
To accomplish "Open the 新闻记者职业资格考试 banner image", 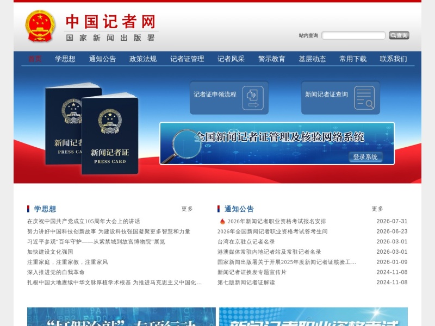I will [314, 317].
